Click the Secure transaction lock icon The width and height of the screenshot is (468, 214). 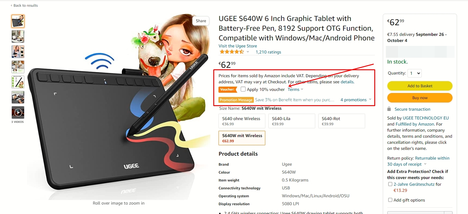(x=389, y=109)
